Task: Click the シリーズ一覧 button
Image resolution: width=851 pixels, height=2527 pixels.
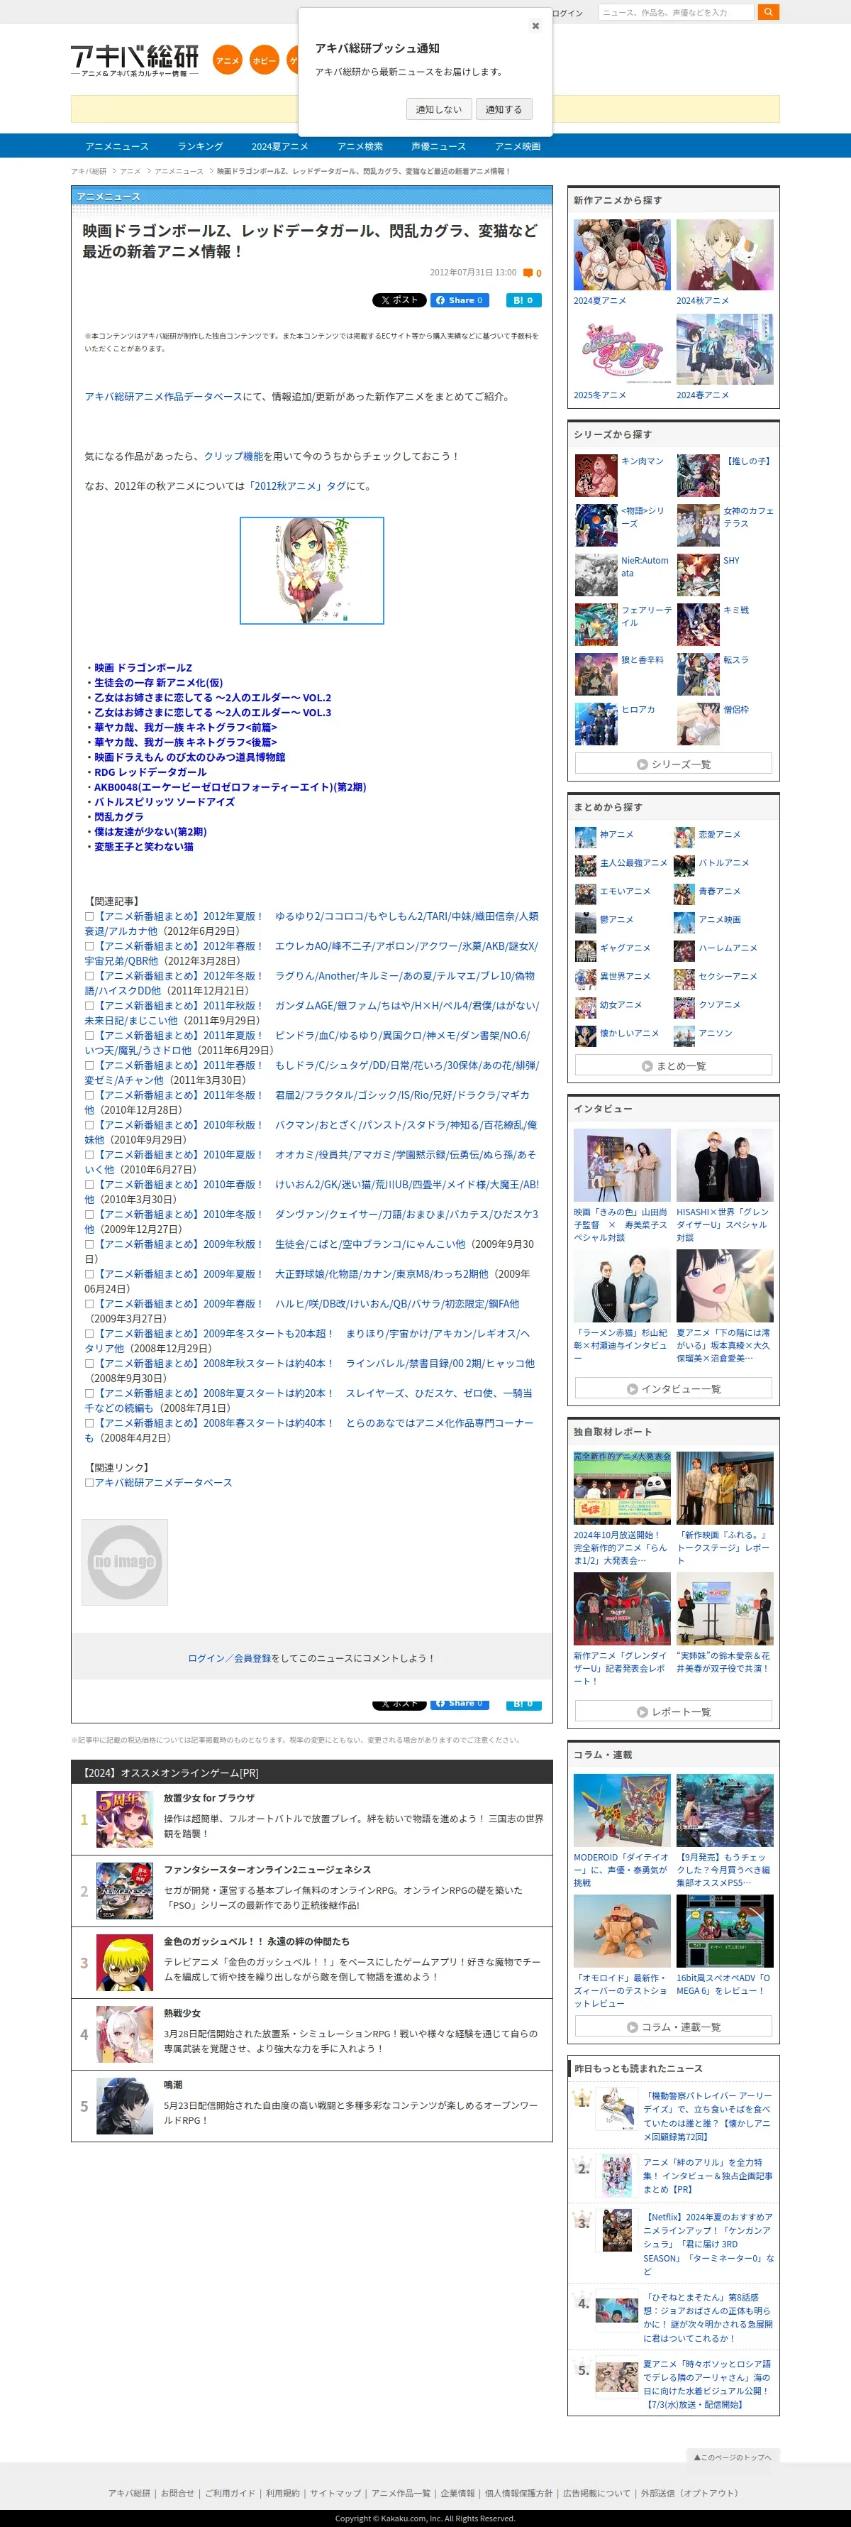Action: (674, 763)
